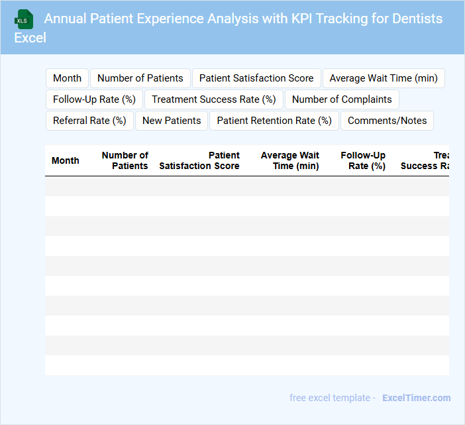Select the Month tag button

click(x=67, y=78)
